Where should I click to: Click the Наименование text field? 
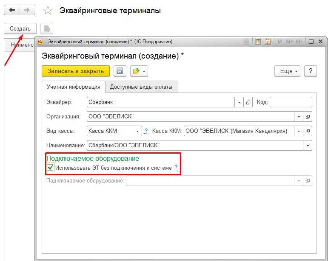(x=195, y=146)
